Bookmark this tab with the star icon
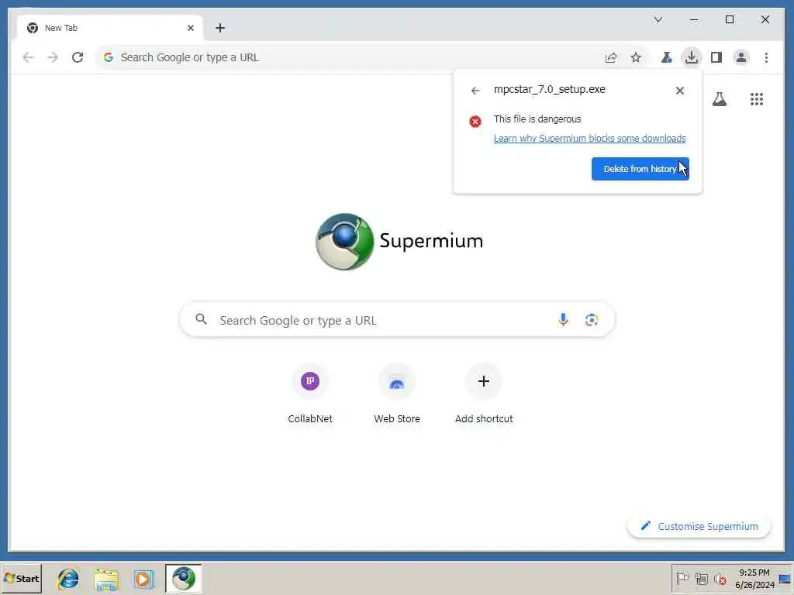 tap(636, 57)
